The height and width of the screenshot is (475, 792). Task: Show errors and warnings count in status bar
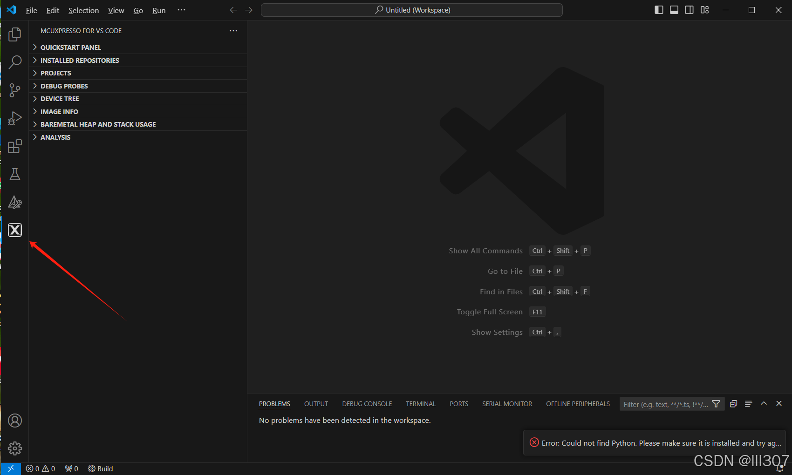pos(41,468)
